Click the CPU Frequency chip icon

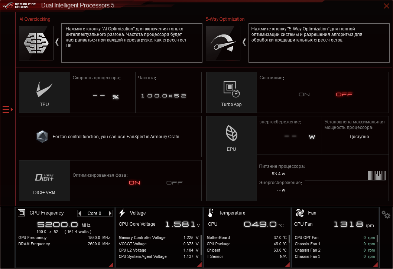tap(21, 213)
